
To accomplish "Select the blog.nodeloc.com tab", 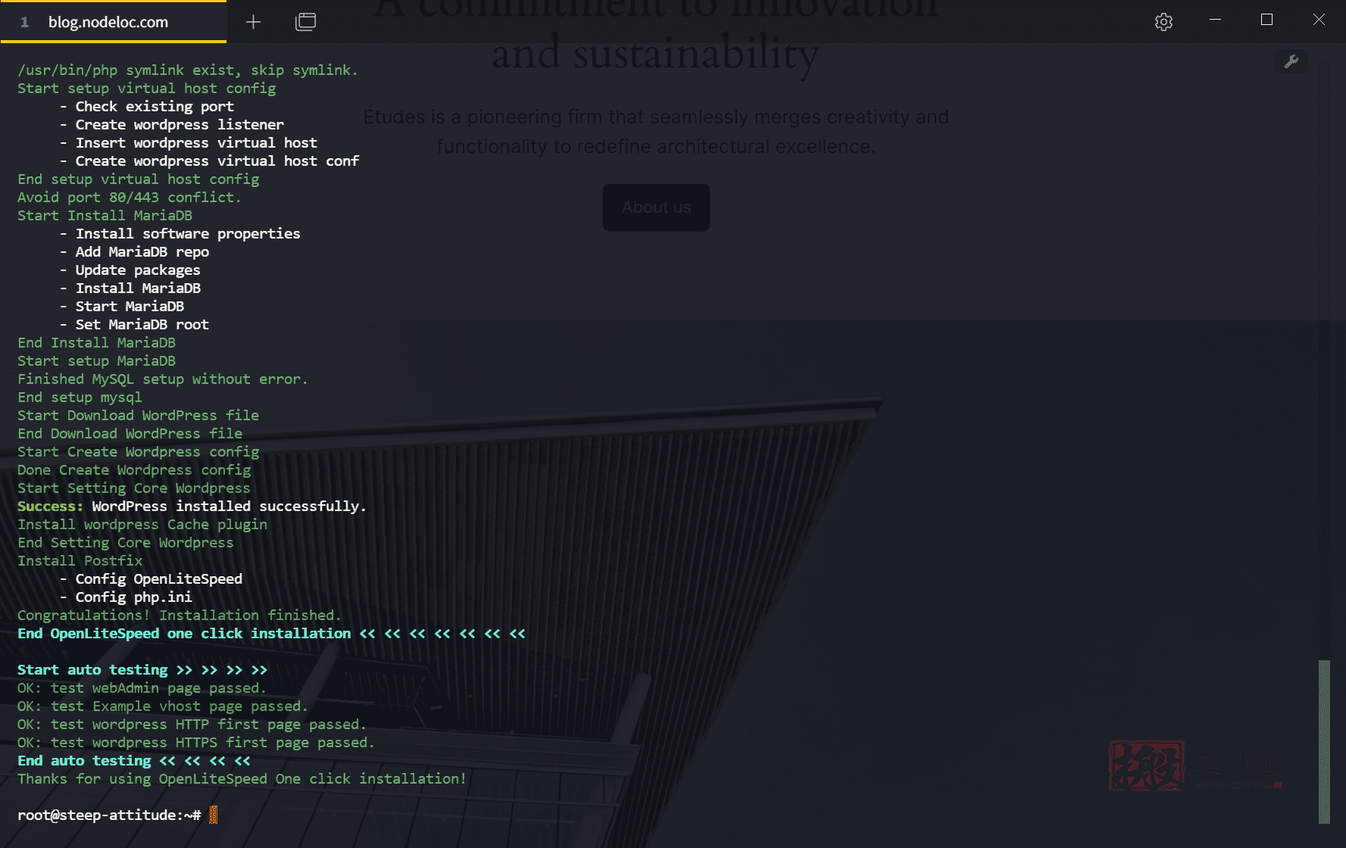I will [114, 22].
